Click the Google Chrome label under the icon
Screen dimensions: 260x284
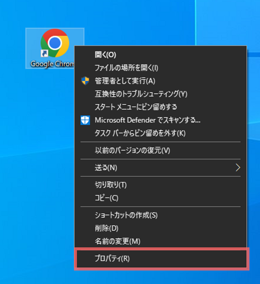point(52,64)
